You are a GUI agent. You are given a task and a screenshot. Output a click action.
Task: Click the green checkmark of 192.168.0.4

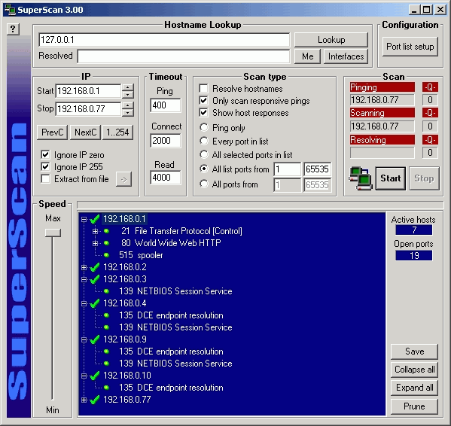click(x=95, y=303)
